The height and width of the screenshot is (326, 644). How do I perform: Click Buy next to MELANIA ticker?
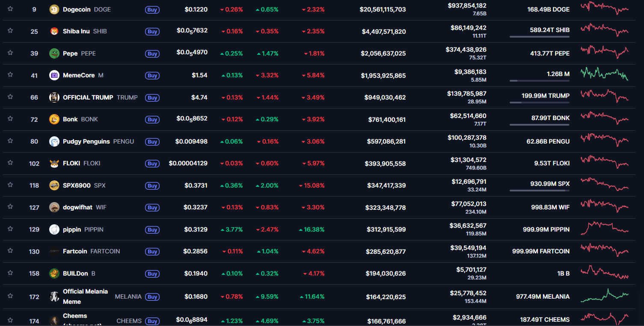(152, 297)
